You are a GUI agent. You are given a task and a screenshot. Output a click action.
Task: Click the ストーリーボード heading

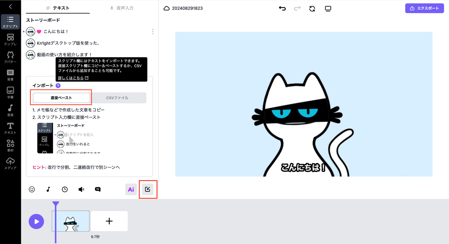[43, 20]
